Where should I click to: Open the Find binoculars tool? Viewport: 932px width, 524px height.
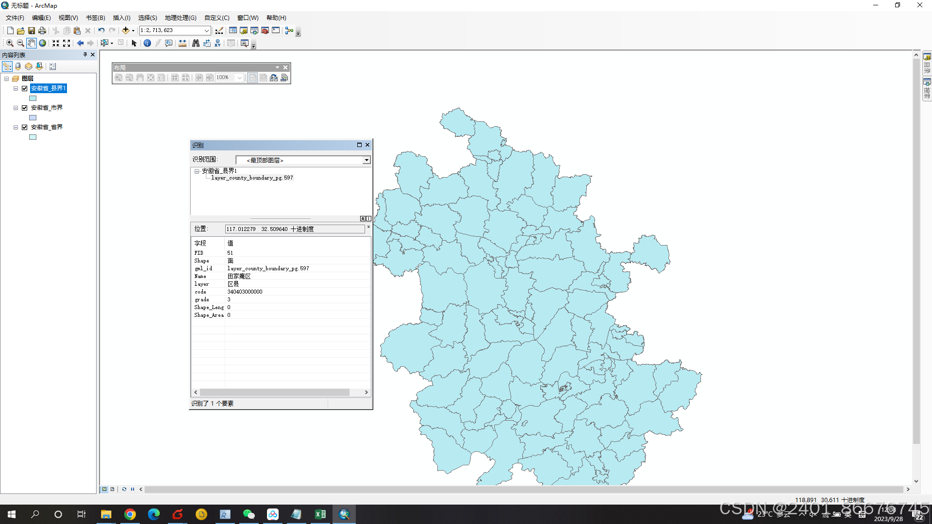point(196,43)
